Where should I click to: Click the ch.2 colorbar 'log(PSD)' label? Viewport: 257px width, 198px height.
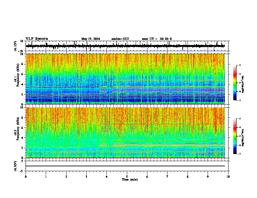(243, 137)
